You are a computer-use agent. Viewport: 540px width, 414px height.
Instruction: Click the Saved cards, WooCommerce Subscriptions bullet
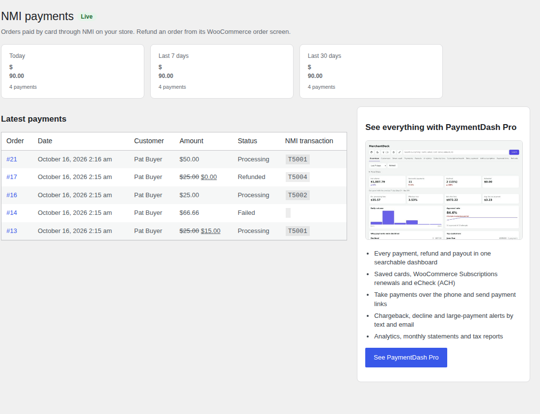click(435, 279)
